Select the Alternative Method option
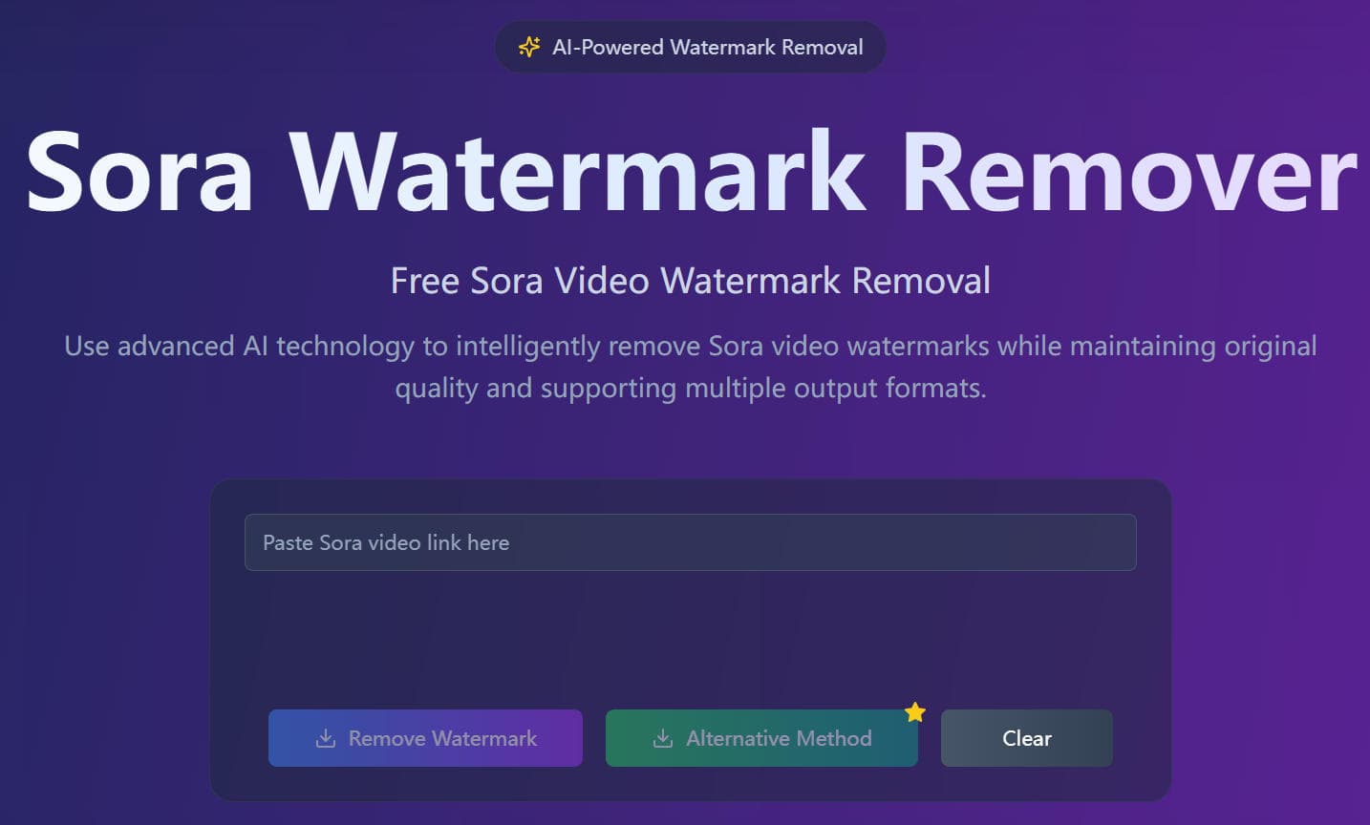 [x=761, y=738]
